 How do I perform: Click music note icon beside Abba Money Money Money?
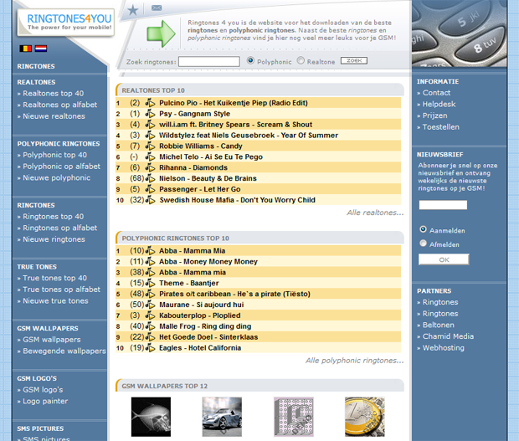click(x=150, y=262)
